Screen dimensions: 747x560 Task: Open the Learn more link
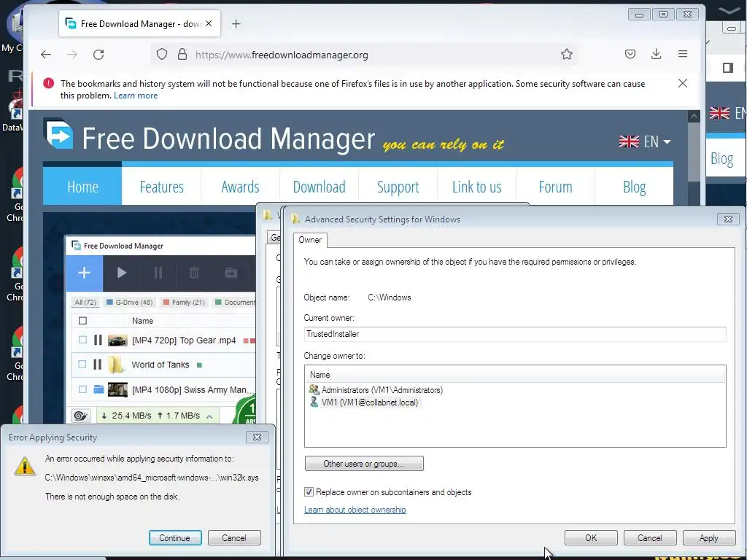(136, 96)
